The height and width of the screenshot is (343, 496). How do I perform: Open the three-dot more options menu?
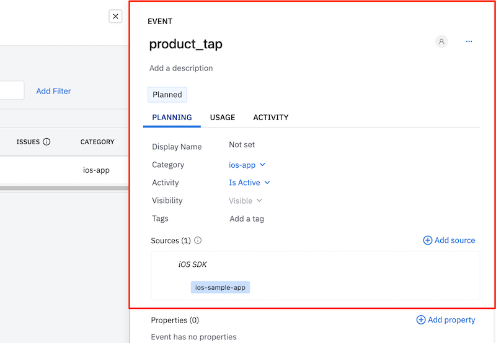469,41
